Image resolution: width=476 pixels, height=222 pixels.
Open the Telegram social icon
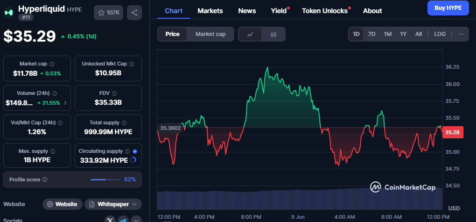pos(123,220)
